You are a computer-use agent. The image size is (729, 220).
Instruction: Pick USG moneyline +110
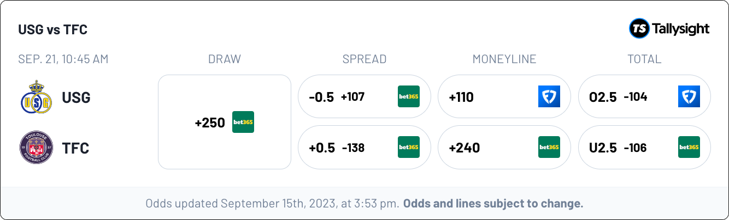click(504, 96)
